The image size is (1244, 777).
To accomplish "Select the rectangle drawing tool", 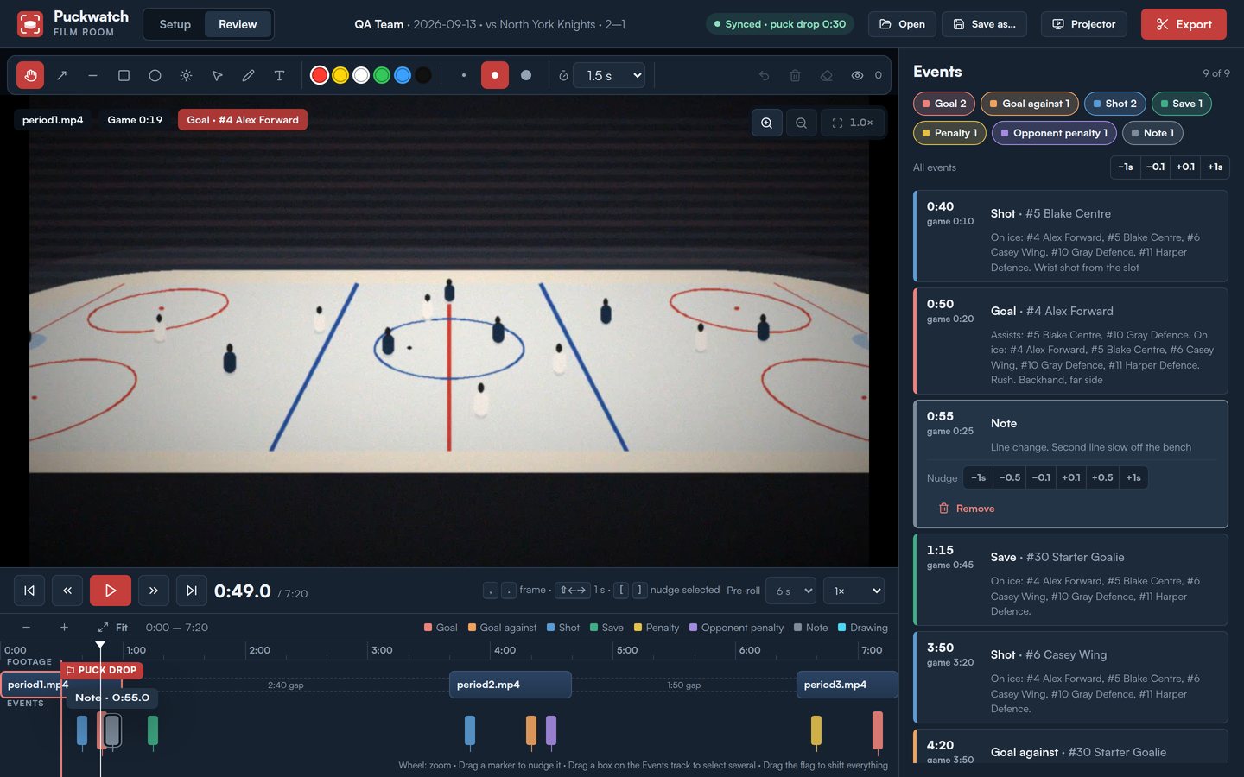I will tap(124, 76).
